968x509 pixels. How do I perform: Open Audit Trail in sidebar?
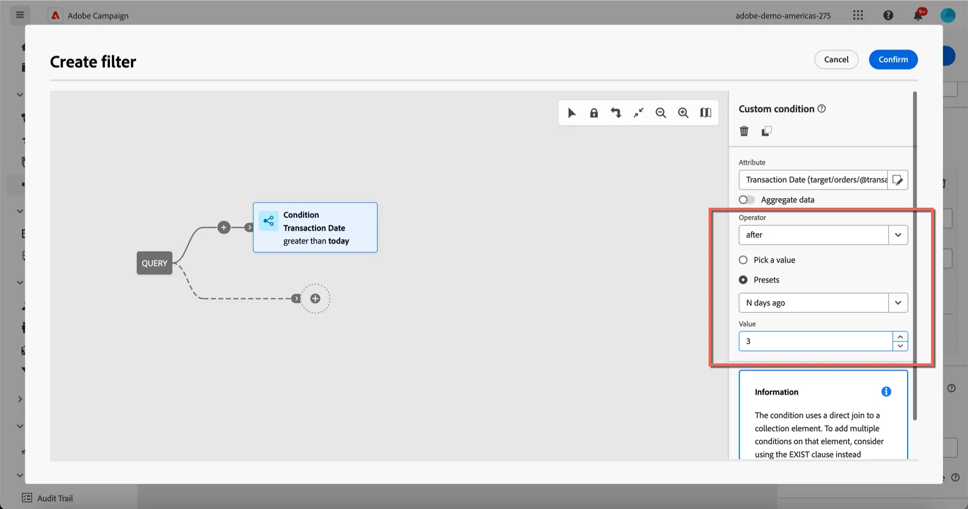coord(55,498)
